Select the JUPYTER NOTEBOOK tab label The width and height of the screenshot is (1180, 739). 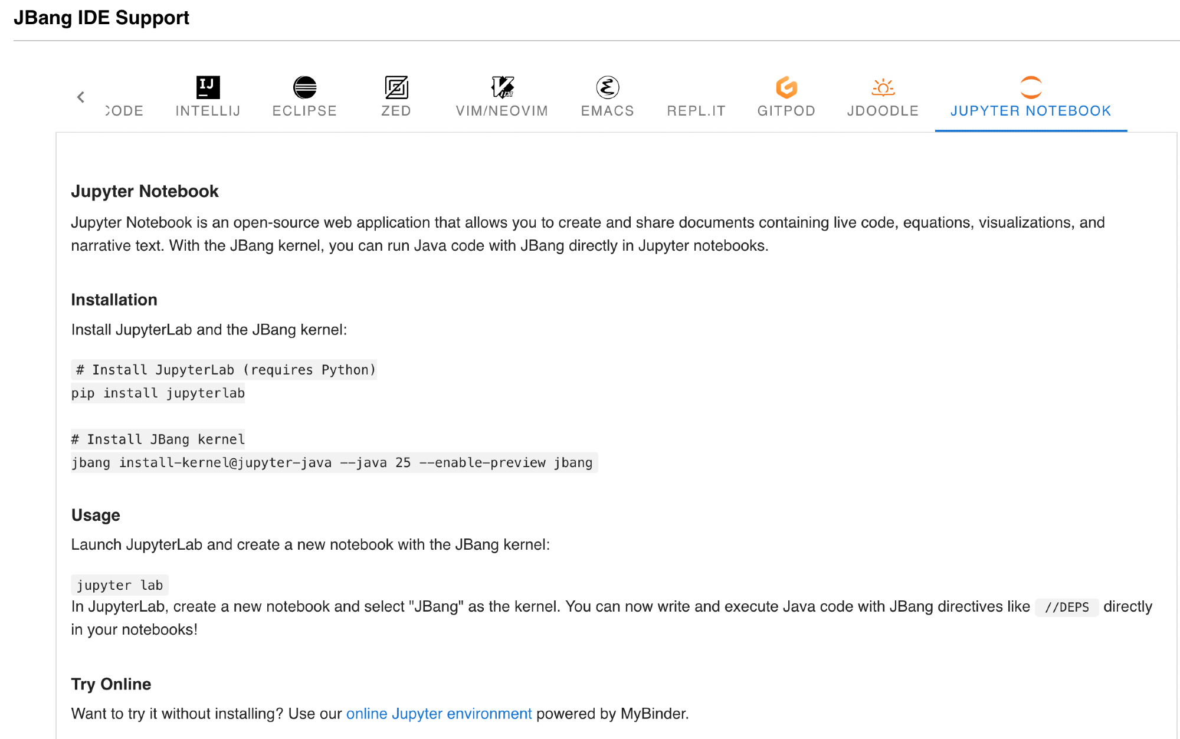click(1031, 111)
